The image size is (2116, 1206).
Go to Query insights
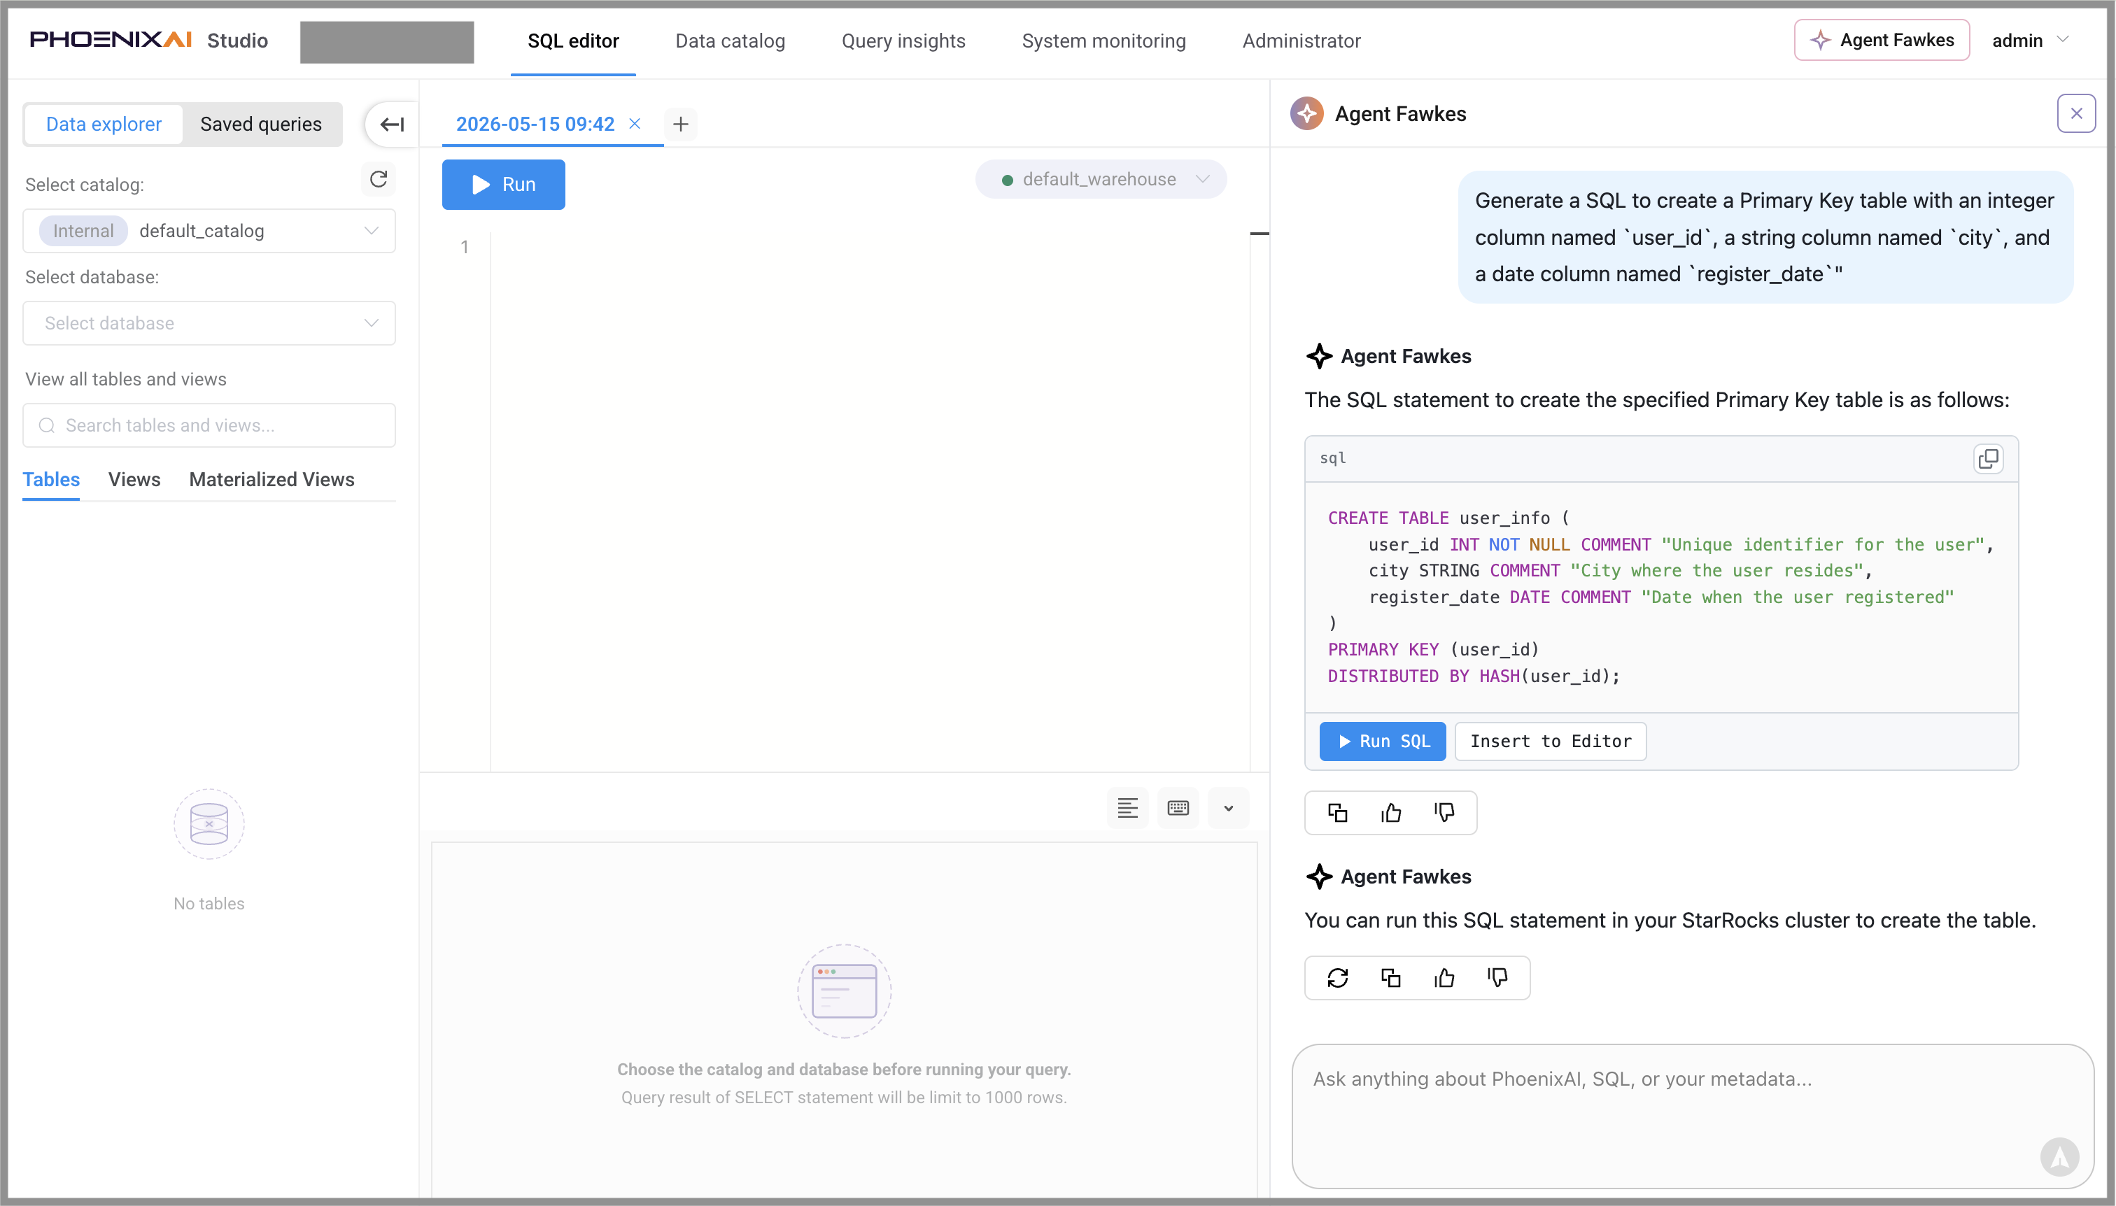click(x=903, y=41)
